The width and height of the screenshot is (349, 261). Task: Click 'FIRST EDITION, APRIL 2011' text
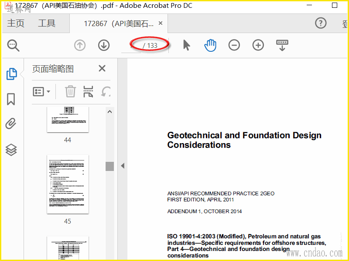click(x=201, y=200)
